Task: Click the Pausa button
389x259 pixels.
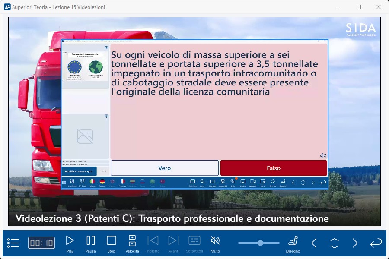Action: [x=91, y=243]
